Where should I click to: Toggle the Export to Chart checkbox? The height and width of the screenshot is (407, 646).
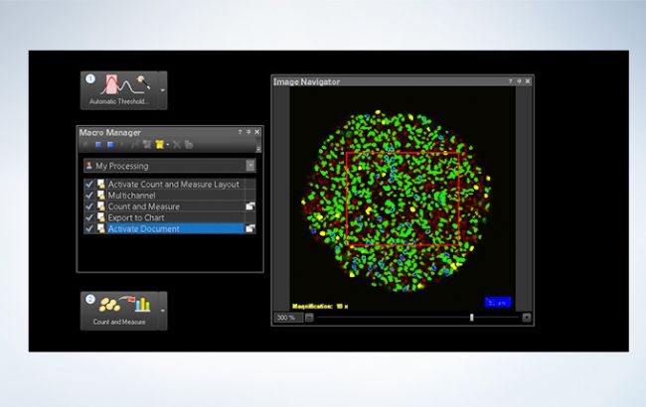tap(89, 217)
